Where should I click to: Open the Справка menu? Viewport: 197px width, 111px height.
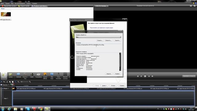coord(34,3)
